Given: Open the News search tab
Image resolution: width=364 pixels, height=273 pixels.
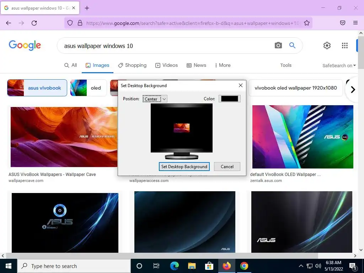Looking at the screenshot, I should pos(196,65).
